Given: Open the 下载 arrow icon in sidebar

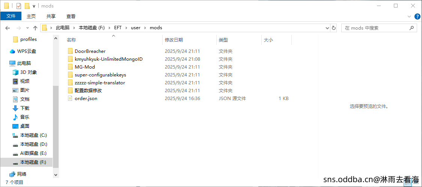Looking at the screenshot, I should click(15, 108).
